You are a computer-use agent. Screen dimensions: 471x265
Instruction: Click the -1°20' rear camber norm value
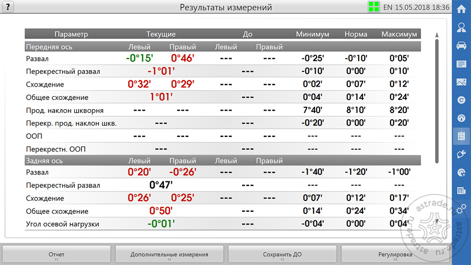[x=356, y=172]
